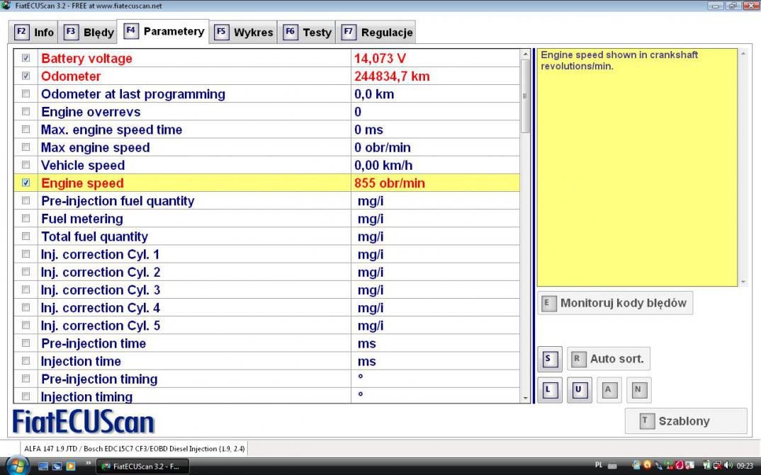Check the Pre-injection timing checkbox
Image resolution: width=761 pixels, height=475 pixels.
26,379
